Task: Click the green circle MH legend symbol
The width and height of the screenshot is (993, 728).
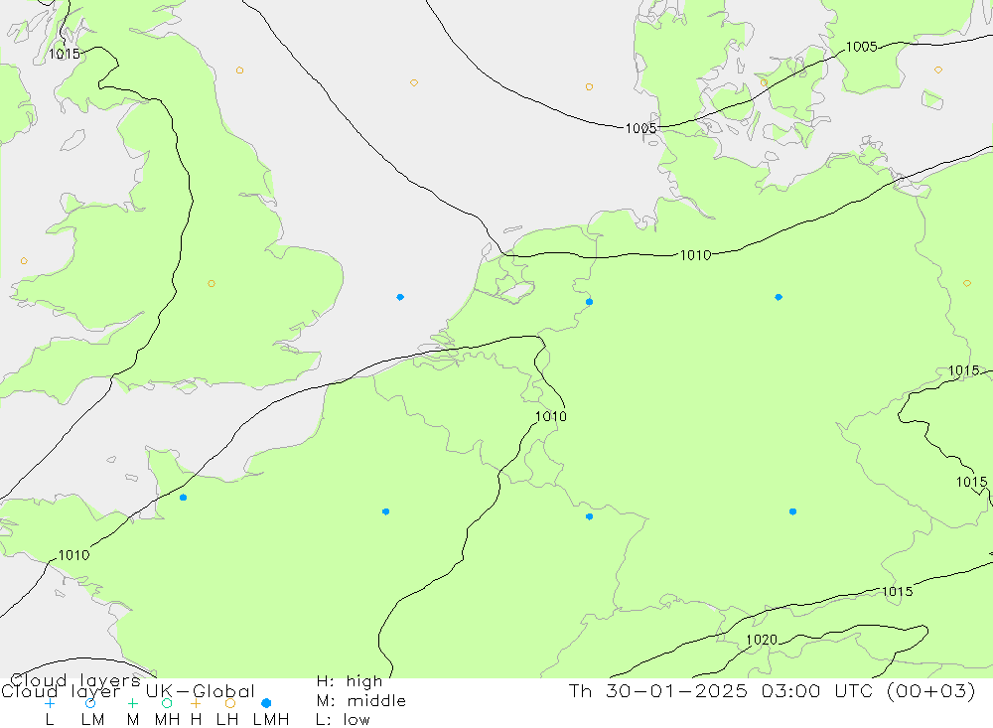Action: pos(167,703)
